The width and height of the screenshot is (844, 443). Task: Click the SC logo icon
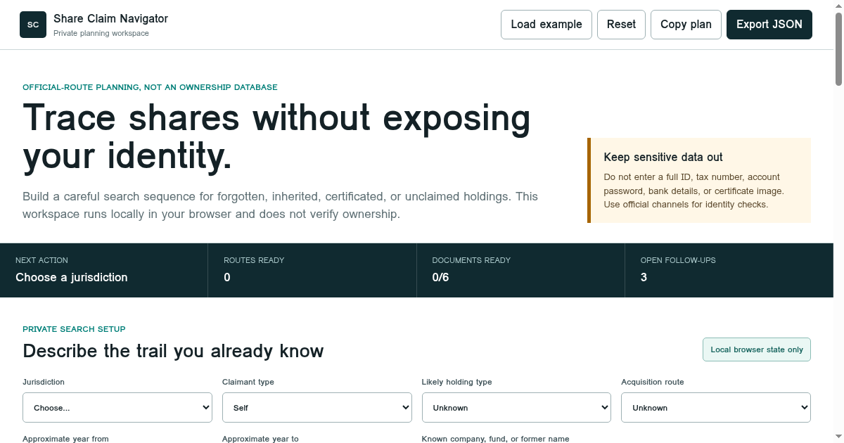point(33,25)
